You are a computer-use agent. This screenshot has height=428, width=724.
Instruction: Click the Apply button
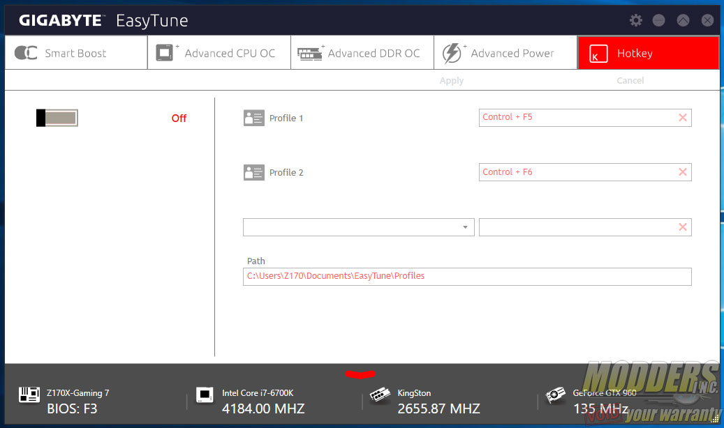pos(452,81)
